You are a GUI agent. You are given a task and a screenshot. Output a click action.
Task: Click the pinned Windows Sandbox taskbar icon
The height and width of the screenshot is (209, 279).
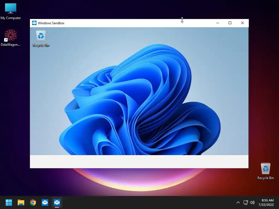(45, 202)
